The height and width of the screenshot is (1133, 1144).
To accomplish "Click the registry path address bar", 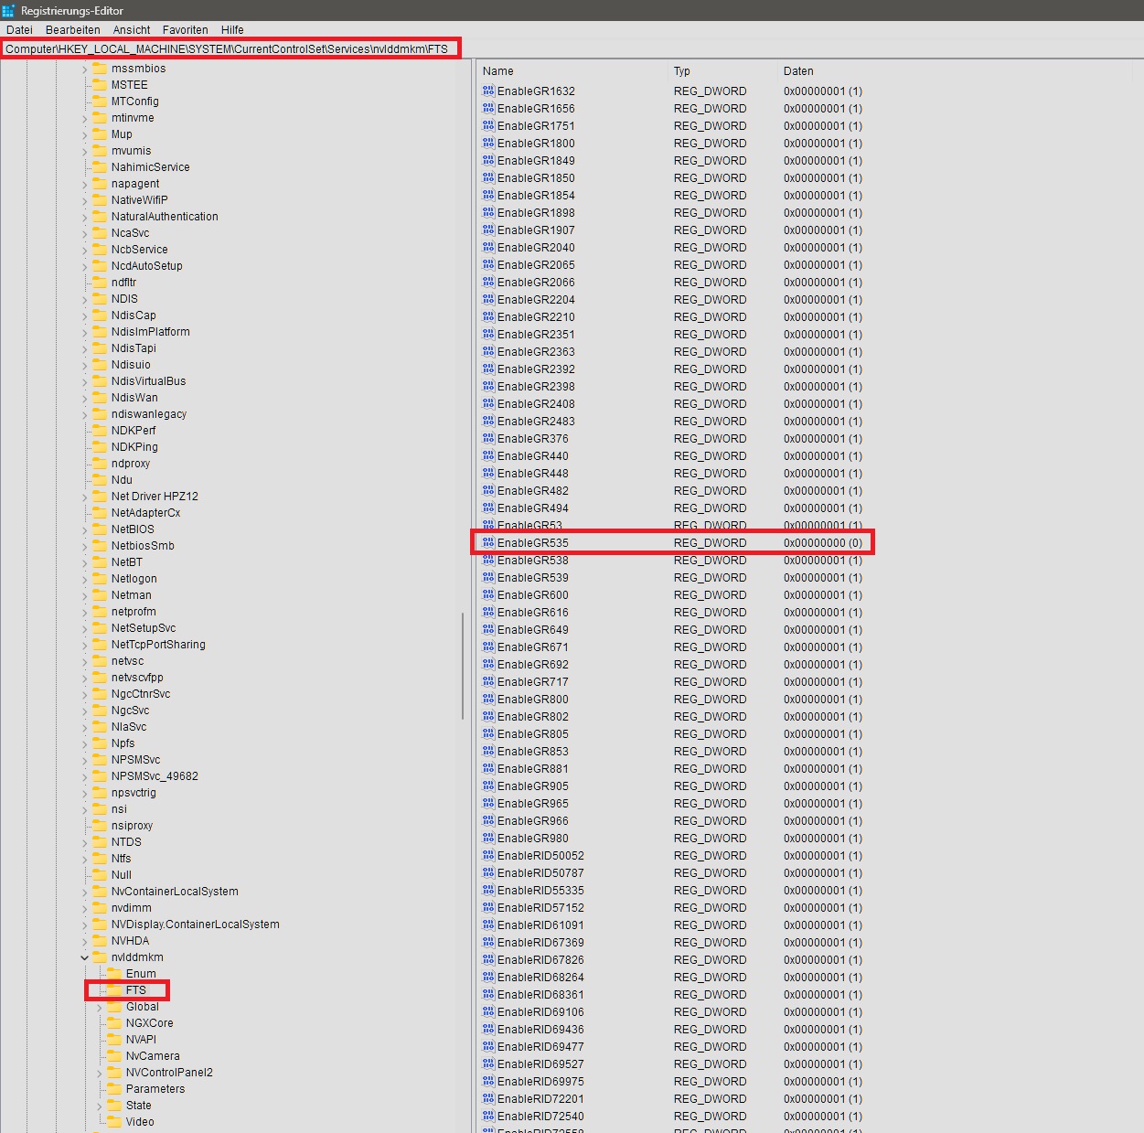I will pyautogui.click(x=229, y=49).
